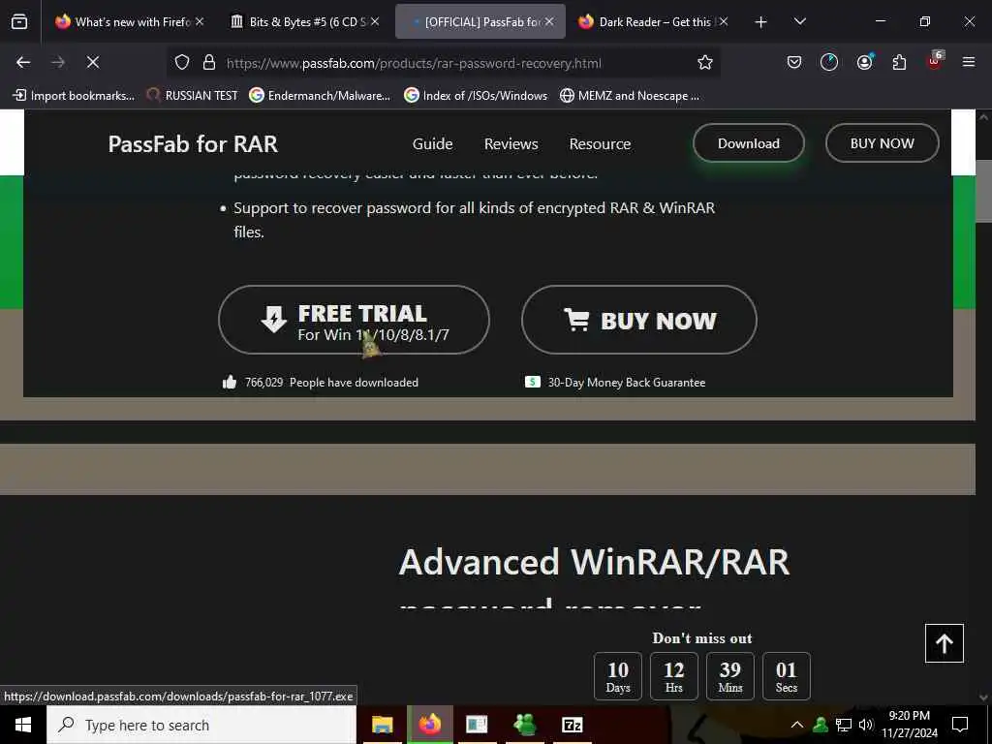This screenshot has width=992, height=744.
Task: Open uBlock extension icon with badge
Action: coord(935,61)
